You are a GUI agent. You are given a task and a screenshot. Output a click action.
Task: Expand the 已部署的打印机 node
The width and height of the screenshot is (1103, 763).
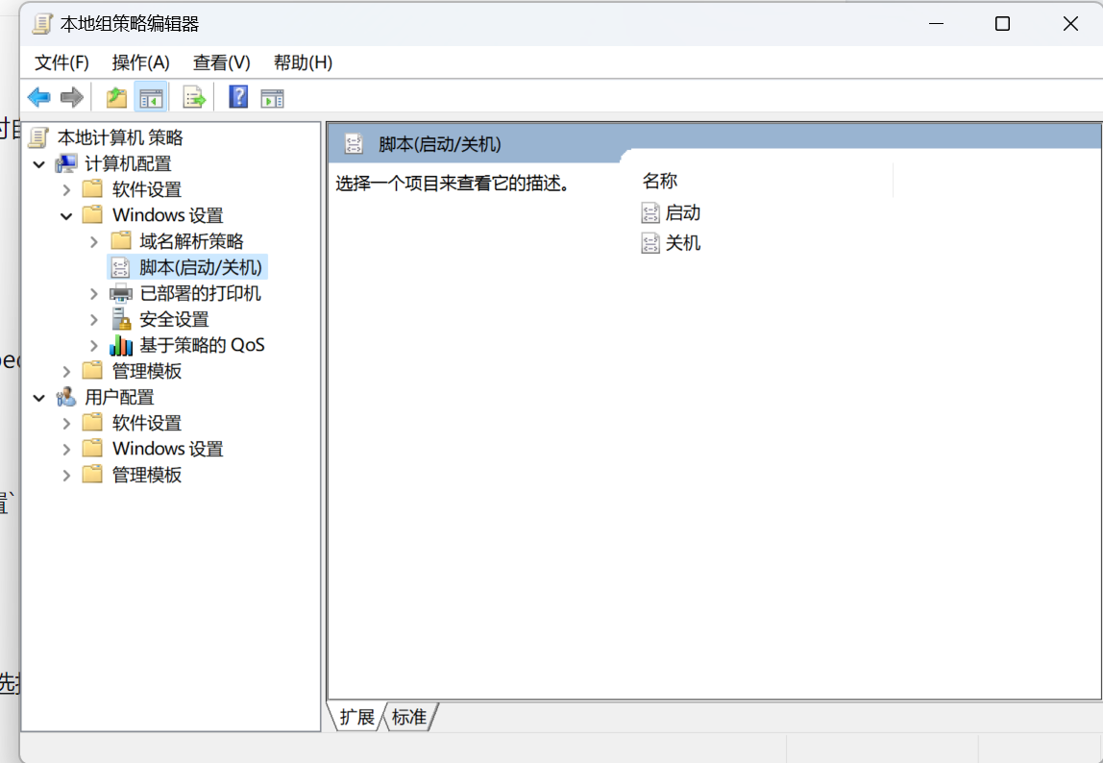tap(93, 293)
